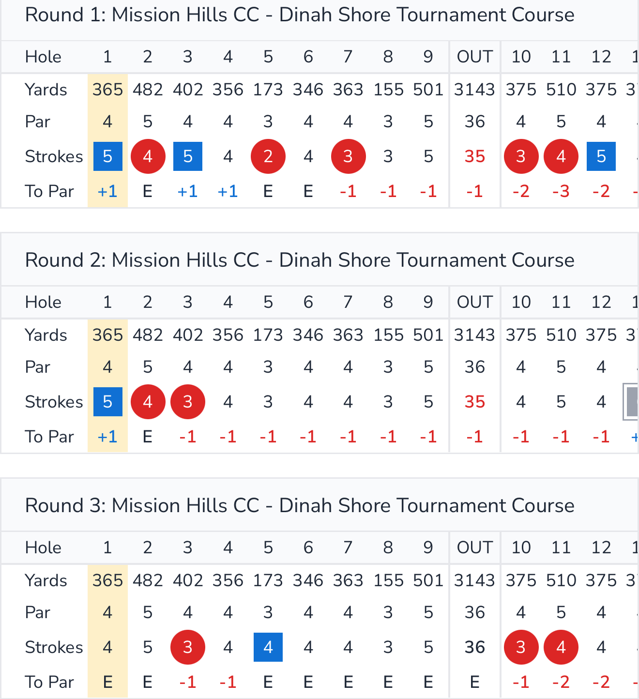Click Round 2 OUT column header
This screenshot has width=639, height=699.
(x=475, y=302)
